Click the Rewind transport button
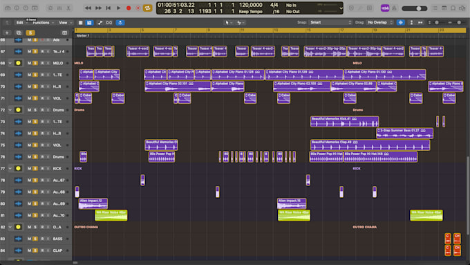 pyautogui.click(x=88, y=8)
